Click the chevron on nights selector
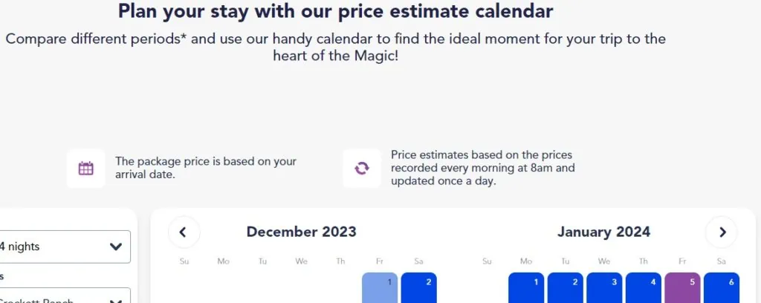 [115, 247]
